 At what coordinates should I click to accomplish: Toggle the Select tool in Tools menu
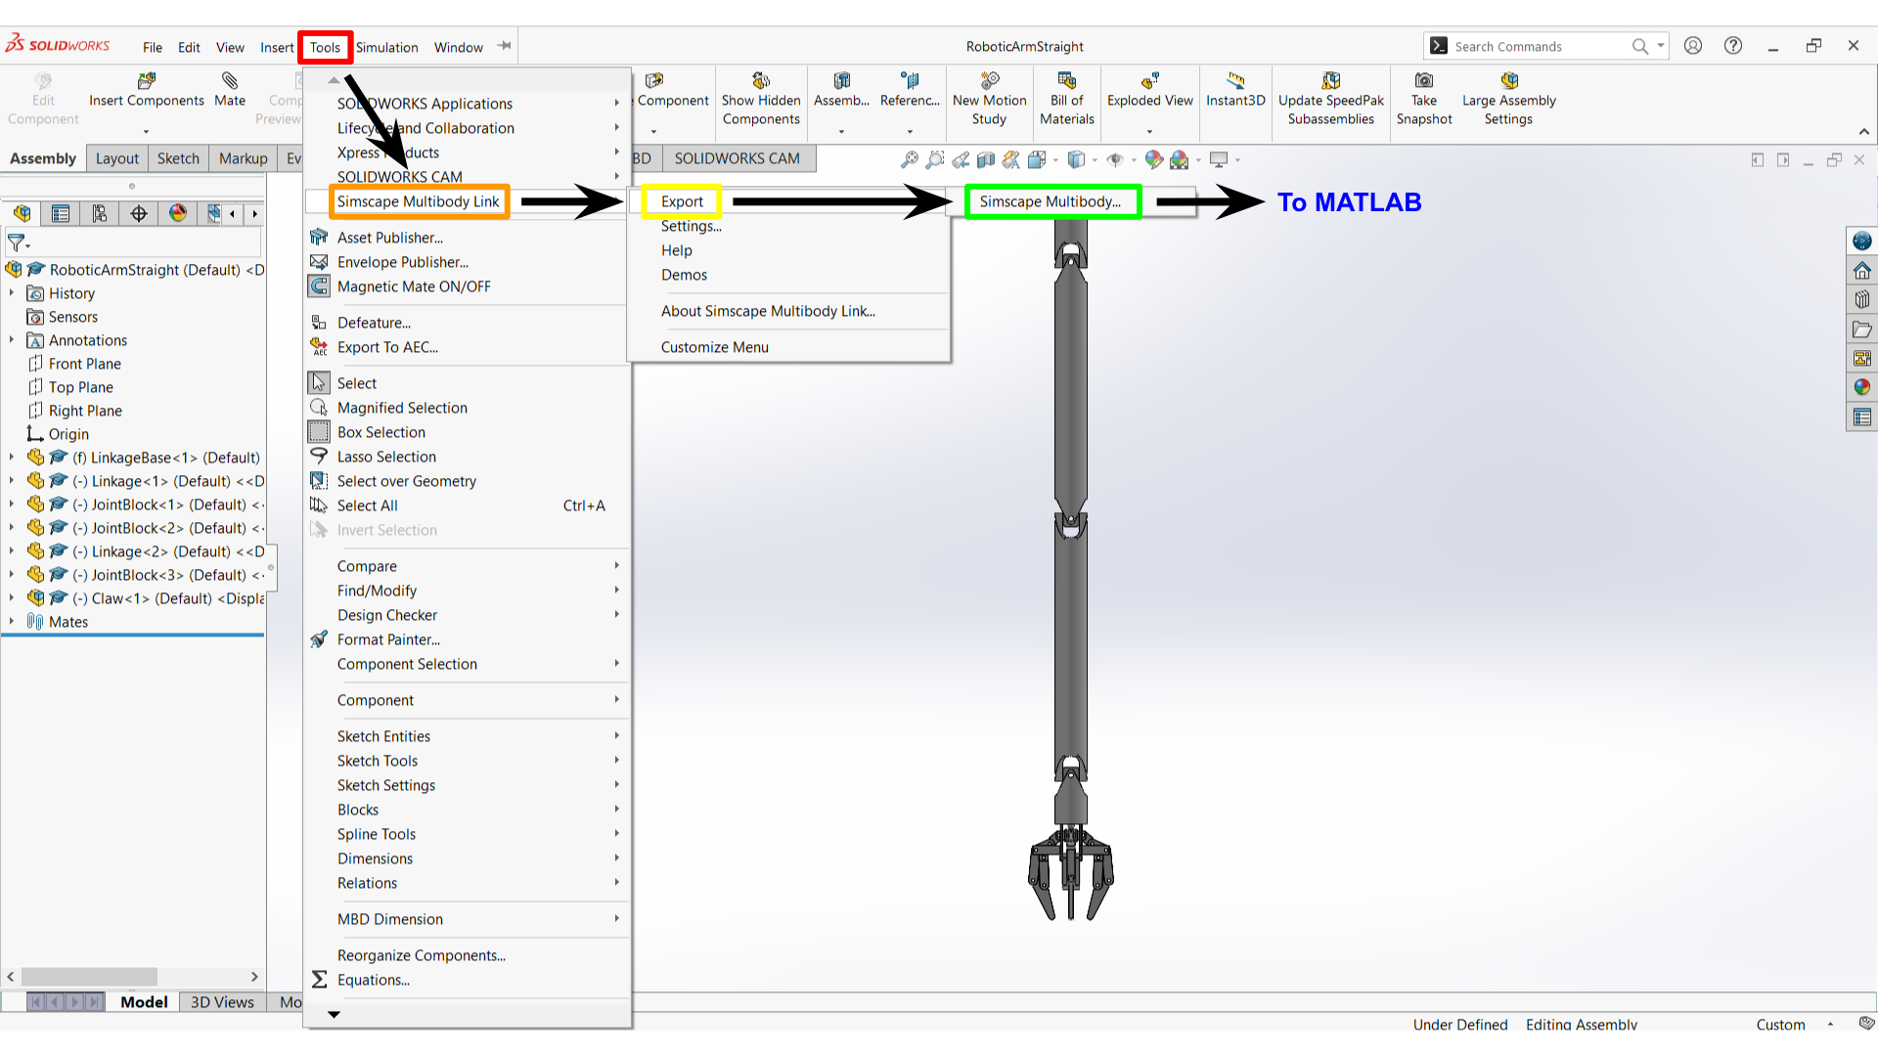point(357,383)
